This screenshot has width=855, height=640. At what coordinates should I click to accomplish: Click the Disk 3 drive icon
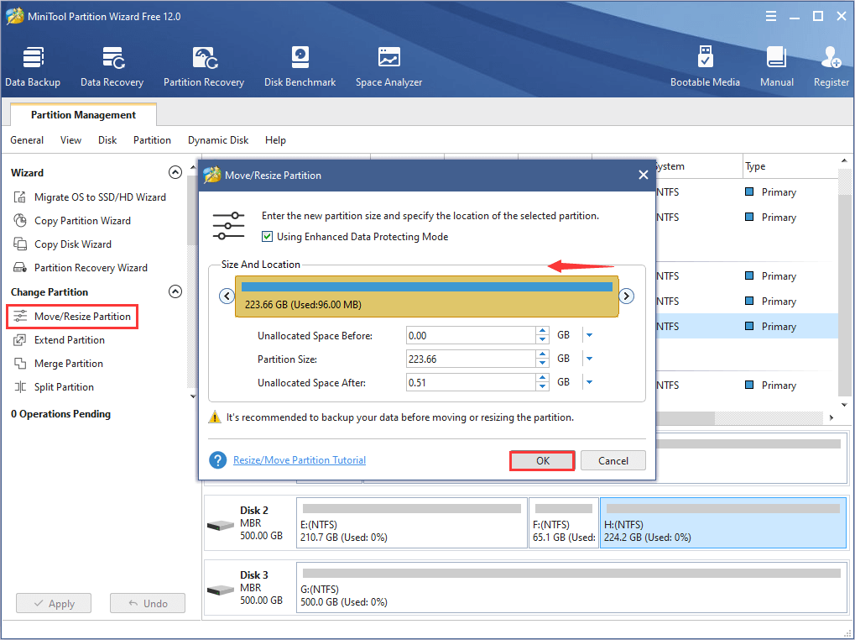[x=221, y=590]
